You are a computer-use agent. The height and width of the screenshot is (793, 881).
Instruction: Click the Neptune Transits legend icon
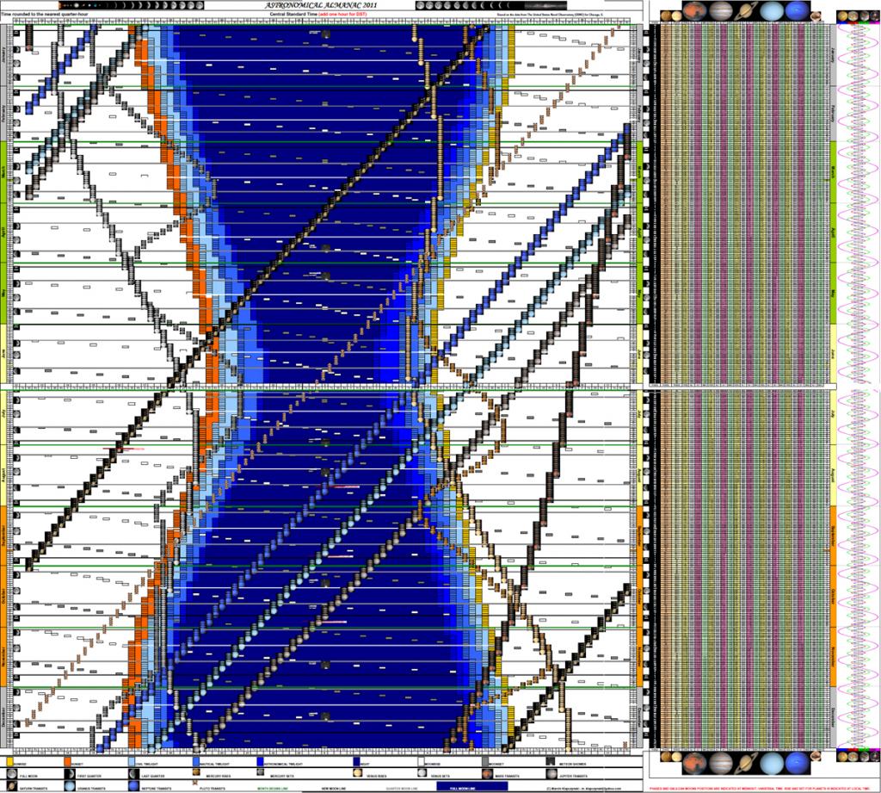[132, 786]
